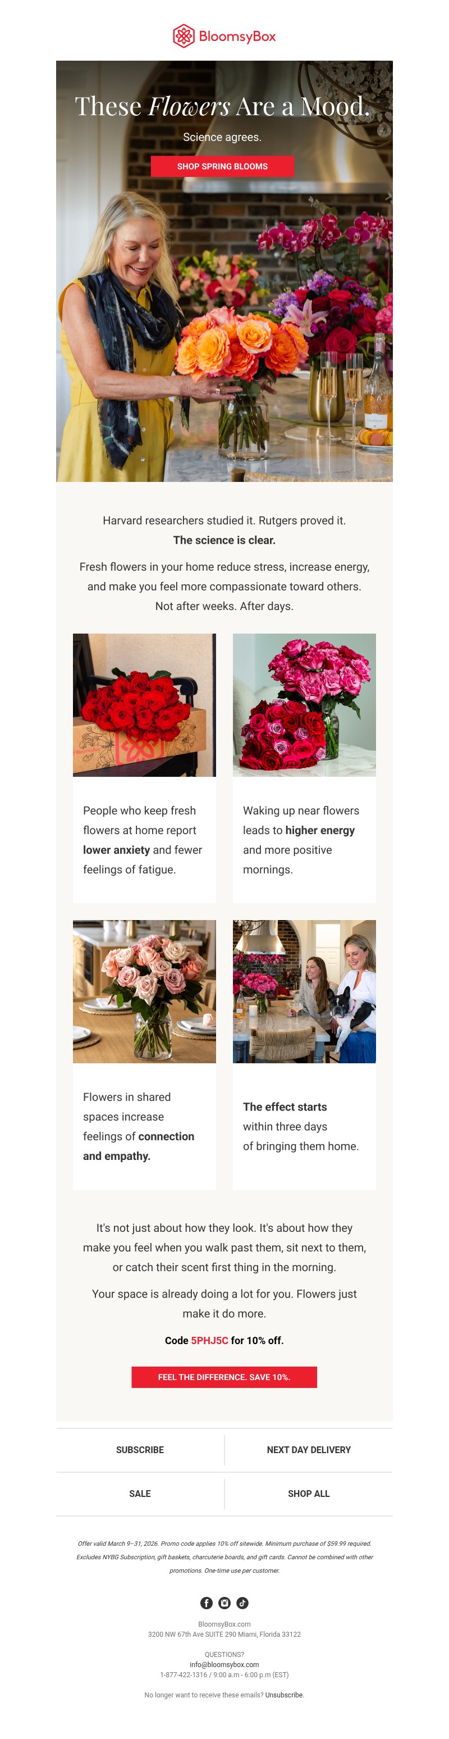Image resolution: width=449 pixels, height=1739 pixels.
Task: Click Feel the Difference. Save 10% button
Action: pyautogui.click(x=224, y=1377)
